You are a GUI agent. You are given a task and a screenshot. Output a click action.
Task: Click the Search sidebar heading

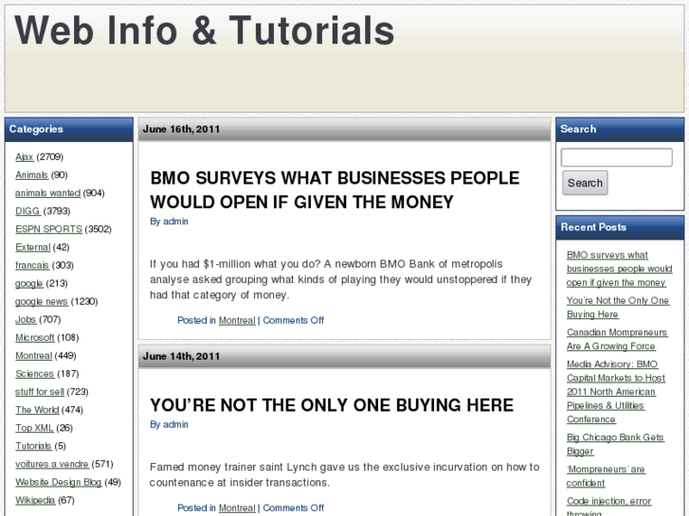tap(578, 129)
